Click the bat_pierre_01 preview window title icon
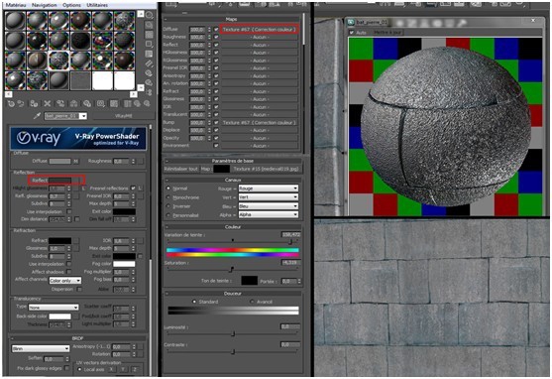552x379 pixels. [x=351, y=22]
